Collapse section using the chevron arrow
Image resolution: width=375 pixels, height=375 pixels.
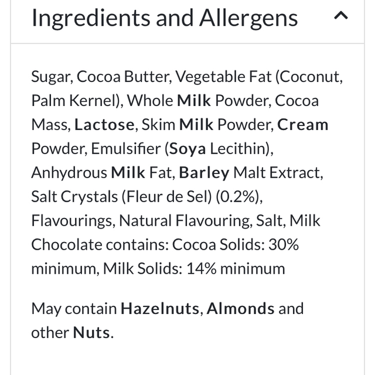pyautogui.click(x=340, y=17)
